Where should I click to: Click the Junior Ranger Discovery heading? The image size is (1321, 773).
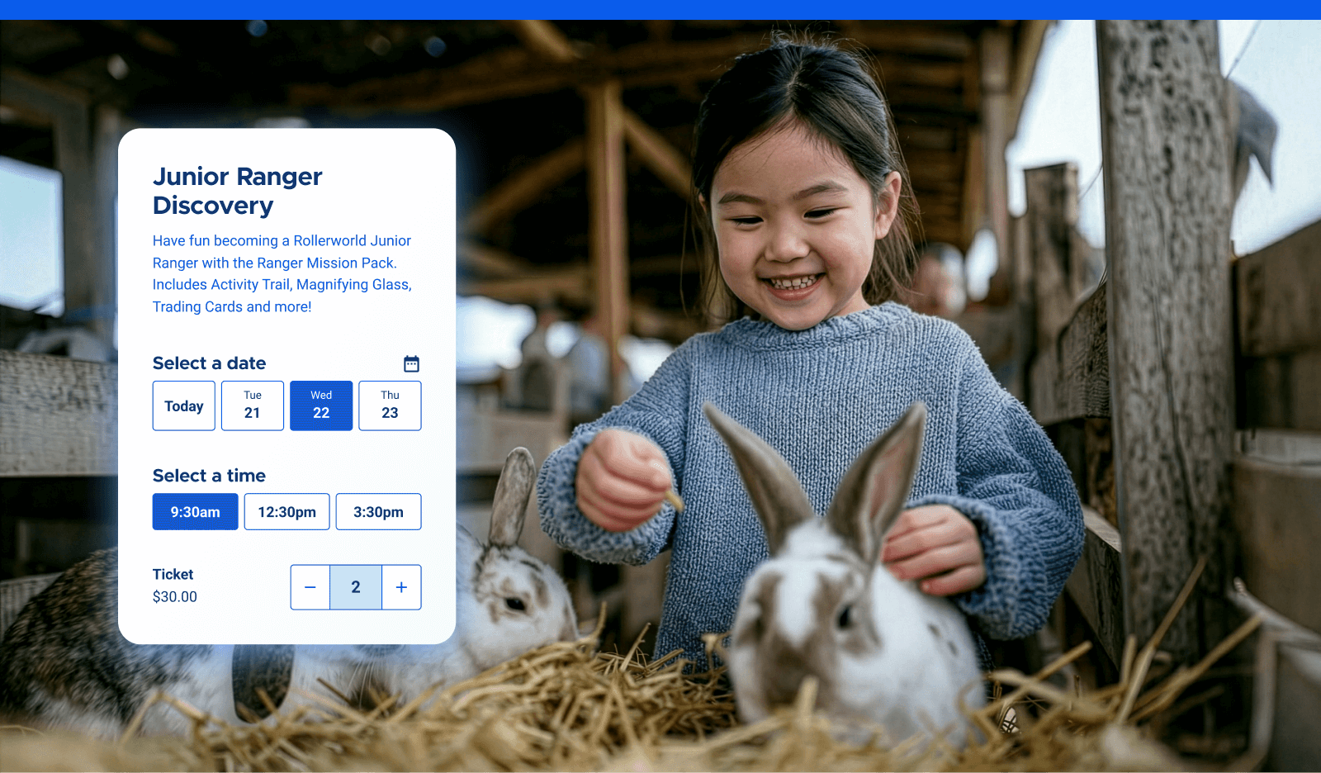pos(238,191)
